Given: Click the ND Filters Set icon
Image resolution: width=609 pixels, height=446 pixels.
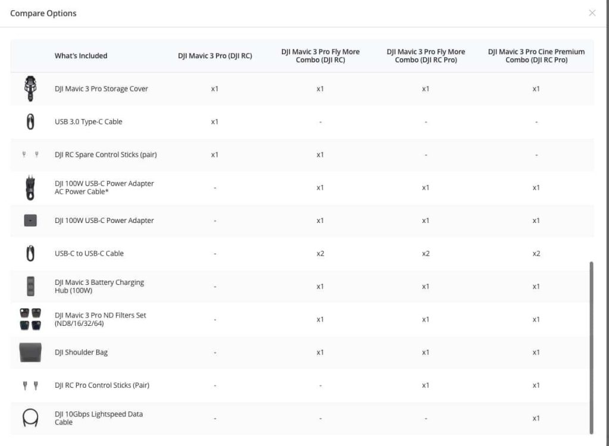Looking at the screenshot, I should pos(30,319).
